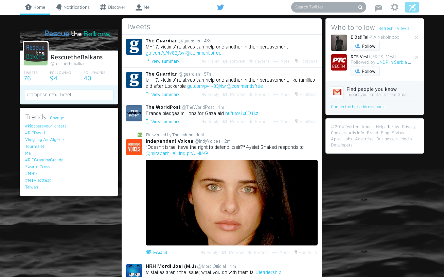Follow RTS Vesti
This screenshot has width=444, height=277.
click(x=365, y=71)
